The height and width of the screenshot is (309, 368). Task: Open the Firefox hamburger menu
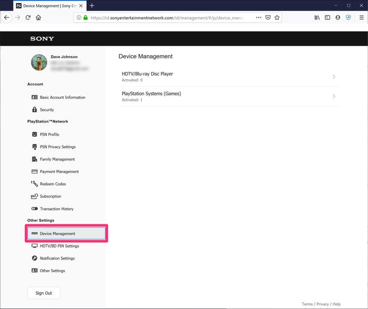[x=362, y=17]
